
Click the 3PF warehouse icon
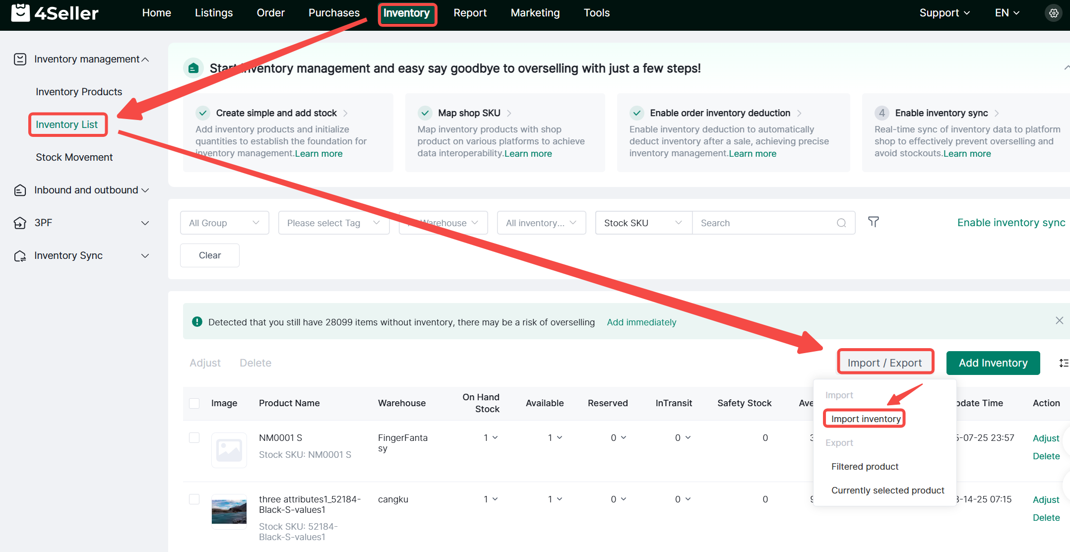[20, 223]
